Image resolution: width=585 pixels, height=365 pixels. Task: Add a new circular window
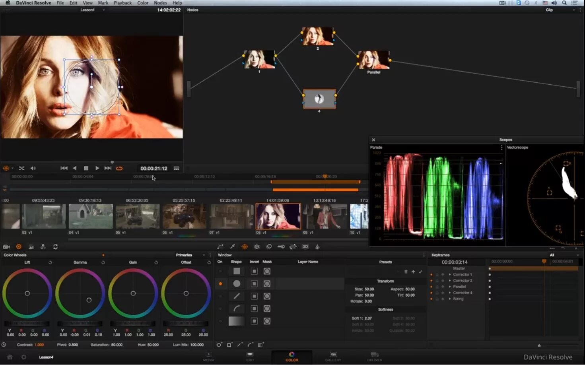(219, 345)
